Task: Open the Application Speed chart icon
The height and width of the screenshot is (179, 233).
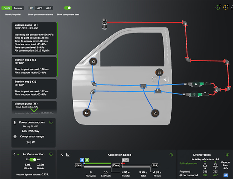Action: pyautogui.click(x=68, y=155)
